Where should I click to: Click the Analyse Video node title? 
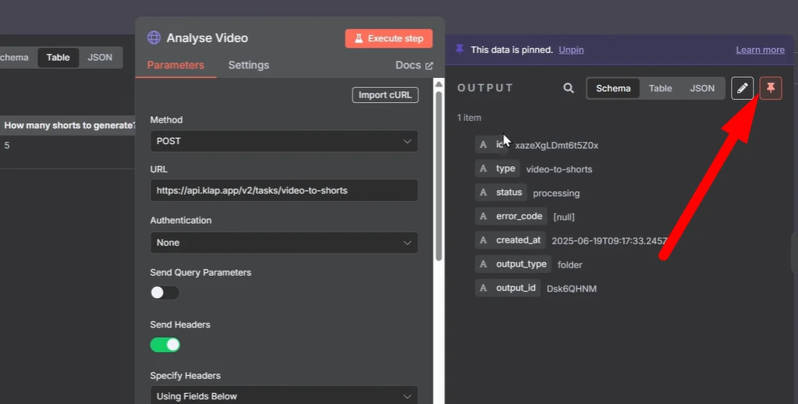(207, 38)
